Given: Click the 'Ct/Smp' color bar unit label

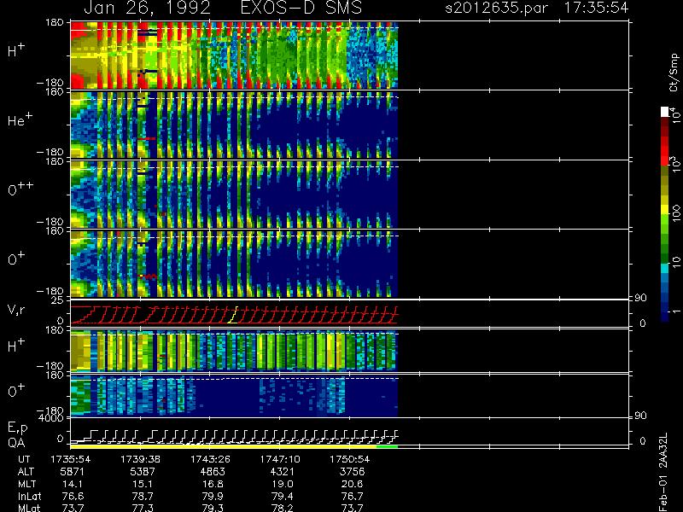Looking at the screenshot, I should click(674, 73).
